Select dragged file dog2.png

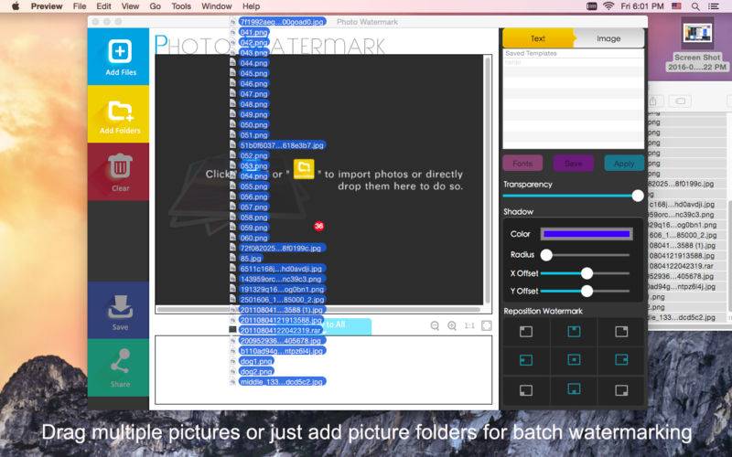point(256,371)
